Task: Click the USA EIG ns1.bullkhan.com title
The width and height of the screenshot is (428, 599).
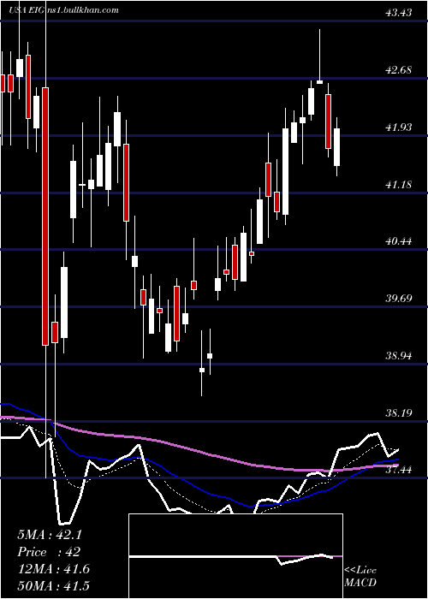Action: pyautogui.click(x=64, y=10)
